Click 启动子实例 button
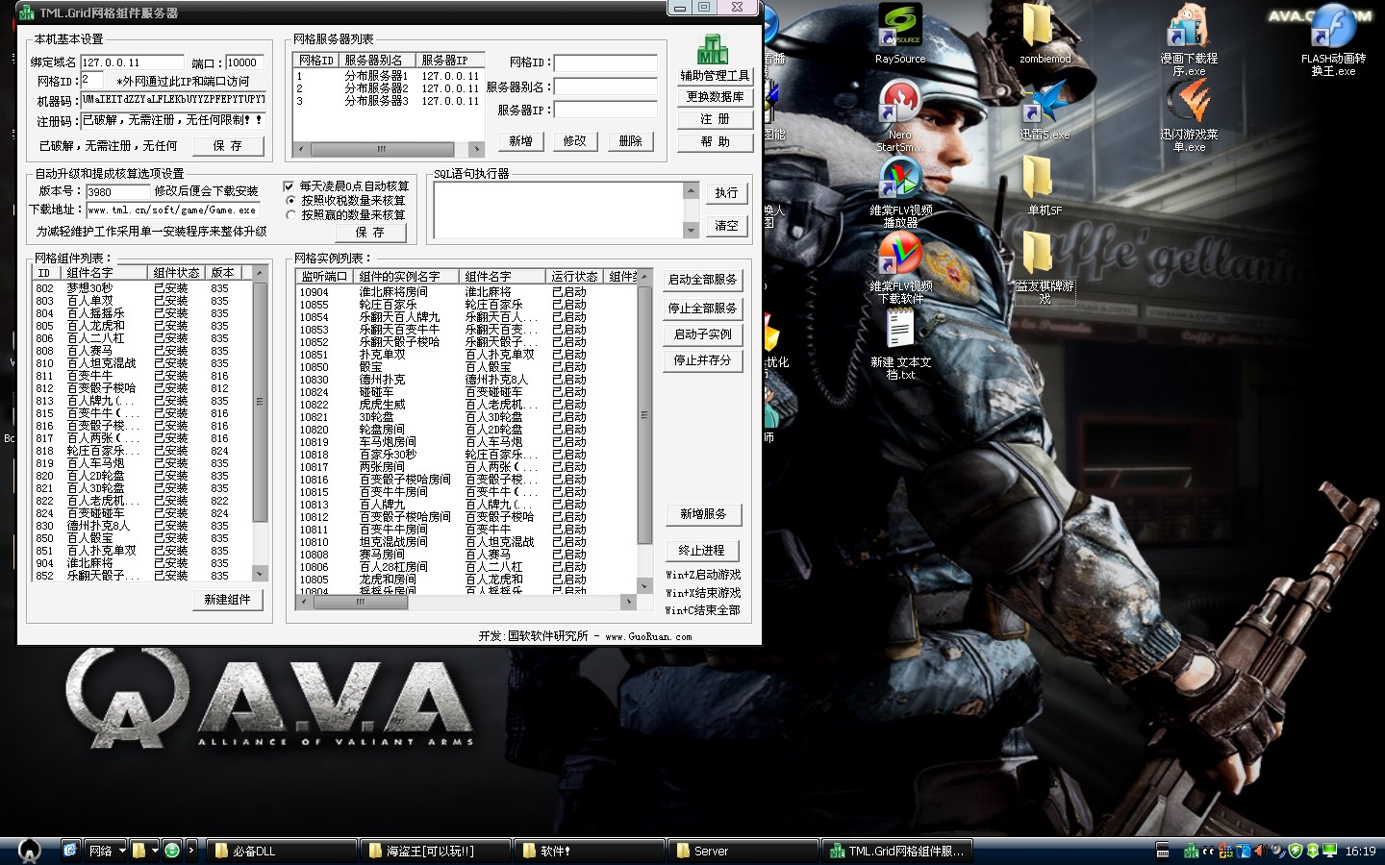Image resolution: width=1385 pixels, height=865 pixels. pyautogui.click(x=702, y=334)
